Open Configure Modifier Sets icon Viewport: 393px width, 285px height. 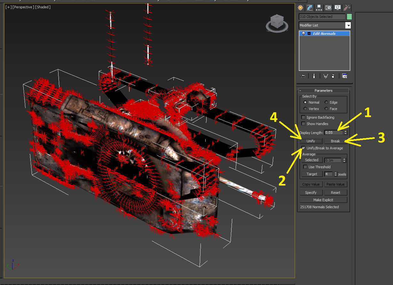(x=344, y=76)
